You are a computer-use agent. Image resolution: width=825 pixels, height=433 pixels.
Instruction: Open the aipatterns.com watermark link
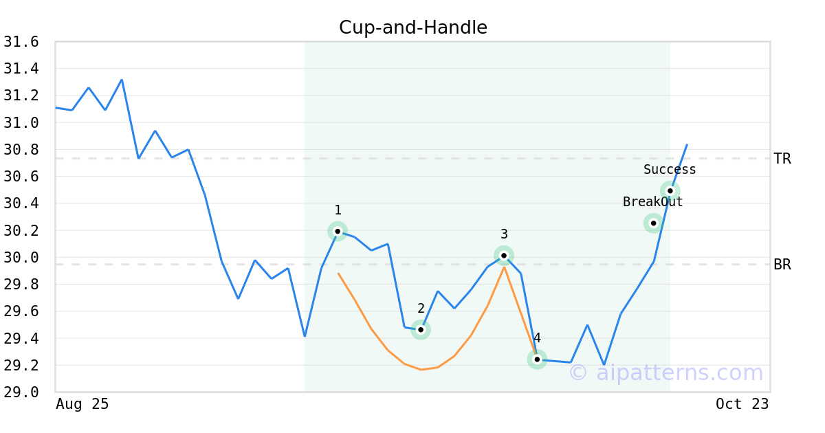665,373
